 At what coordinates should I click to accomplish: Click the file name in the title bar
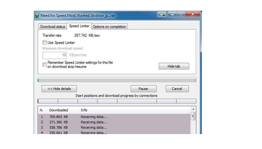(78, 16)
